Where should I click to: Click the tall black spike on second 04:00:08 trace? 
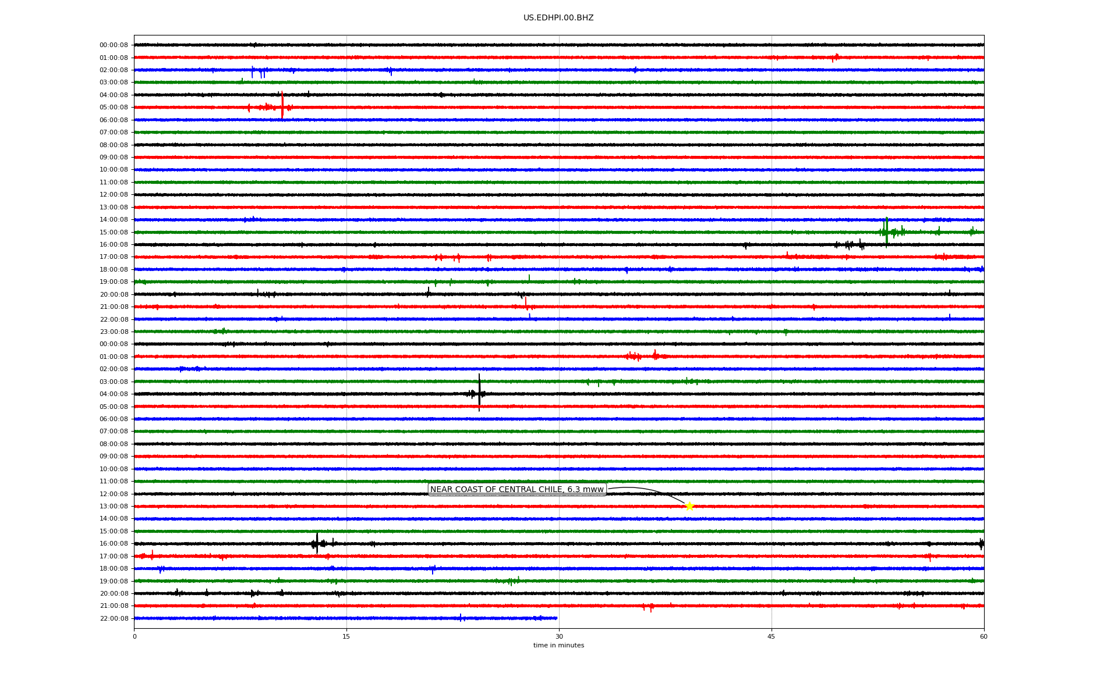pos(479,393)
